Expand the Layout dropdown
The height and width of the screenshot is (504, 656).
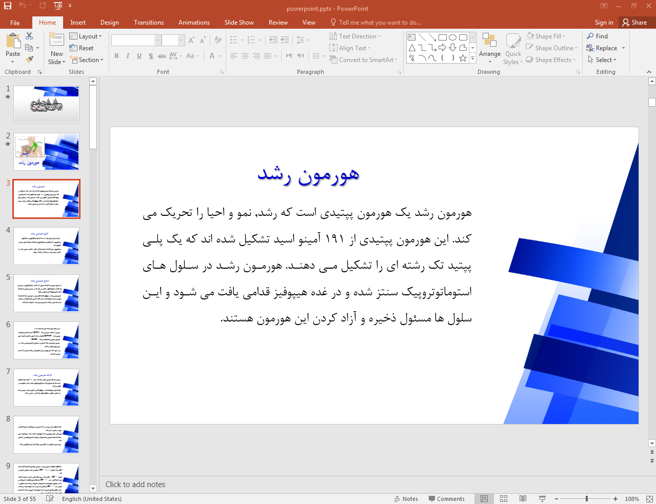pos(86,36)
